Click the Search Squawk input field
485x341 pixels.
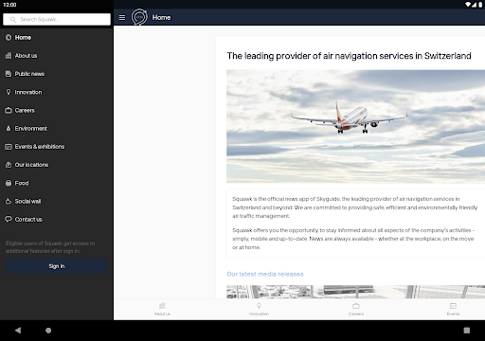57,19
